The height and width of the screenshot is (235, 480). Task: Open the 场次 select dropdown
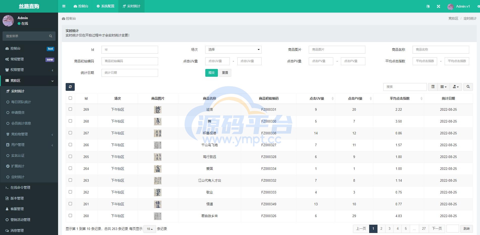point(233,50)
